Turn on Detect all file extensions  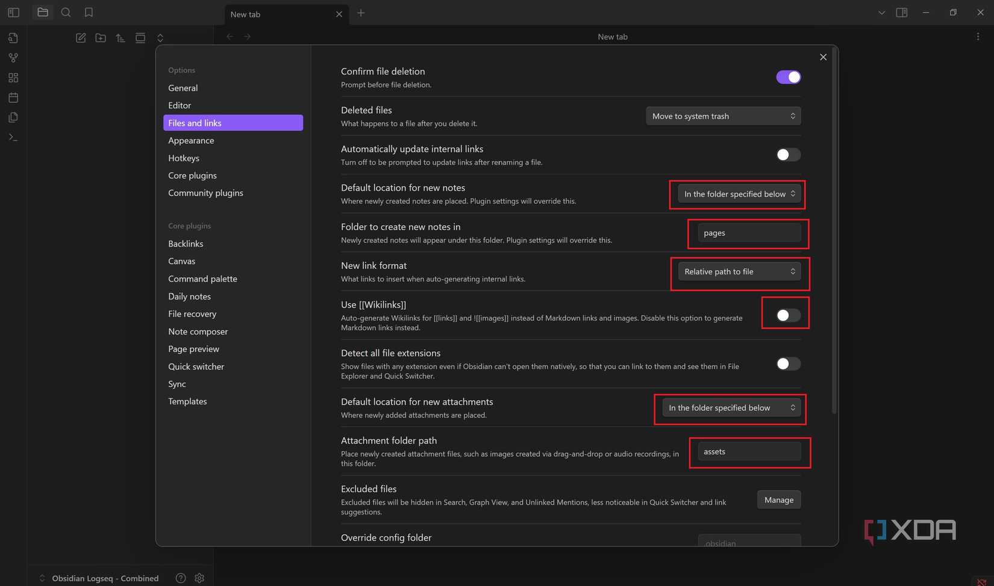pos(788,363)
